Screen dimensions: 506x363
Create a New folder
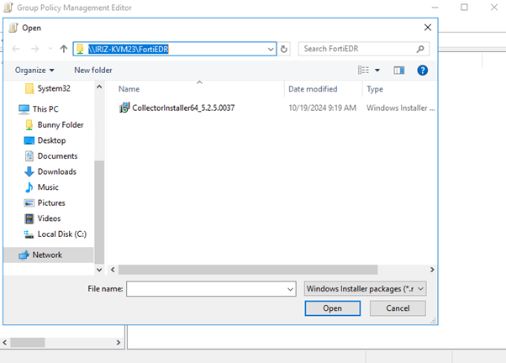click(93, 70)
